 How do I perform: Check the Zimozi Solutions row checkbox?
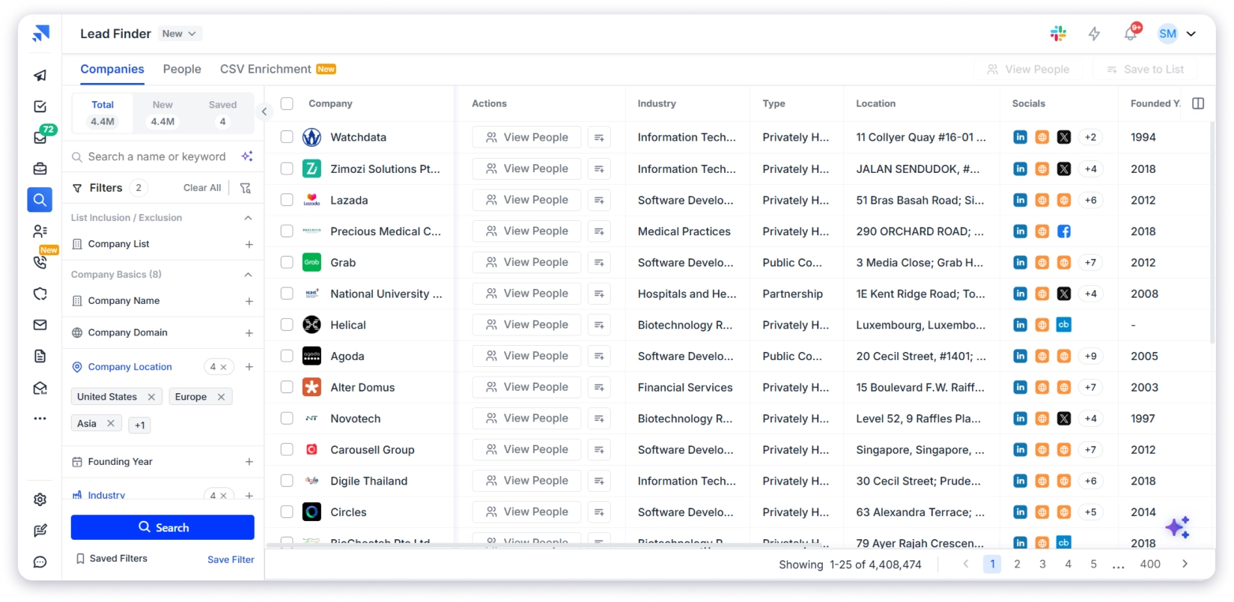287,168
